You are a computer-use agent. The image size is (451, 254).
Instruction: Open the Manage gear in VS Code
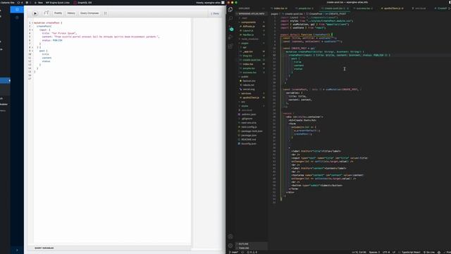coord(230,246)
